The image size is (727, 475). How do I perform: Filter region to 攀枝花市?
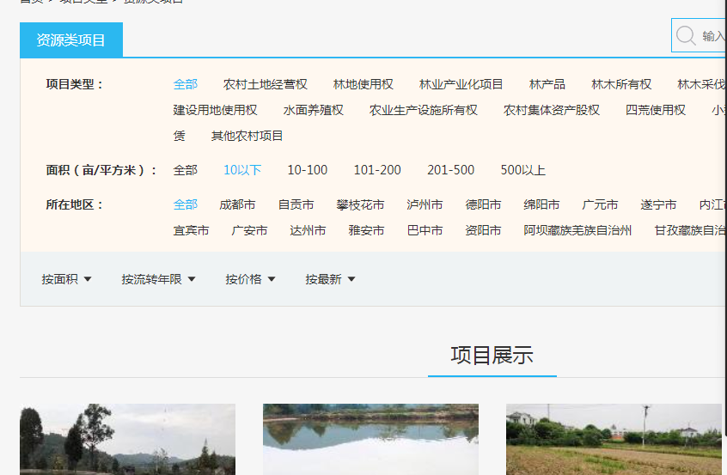pos(360,204)
